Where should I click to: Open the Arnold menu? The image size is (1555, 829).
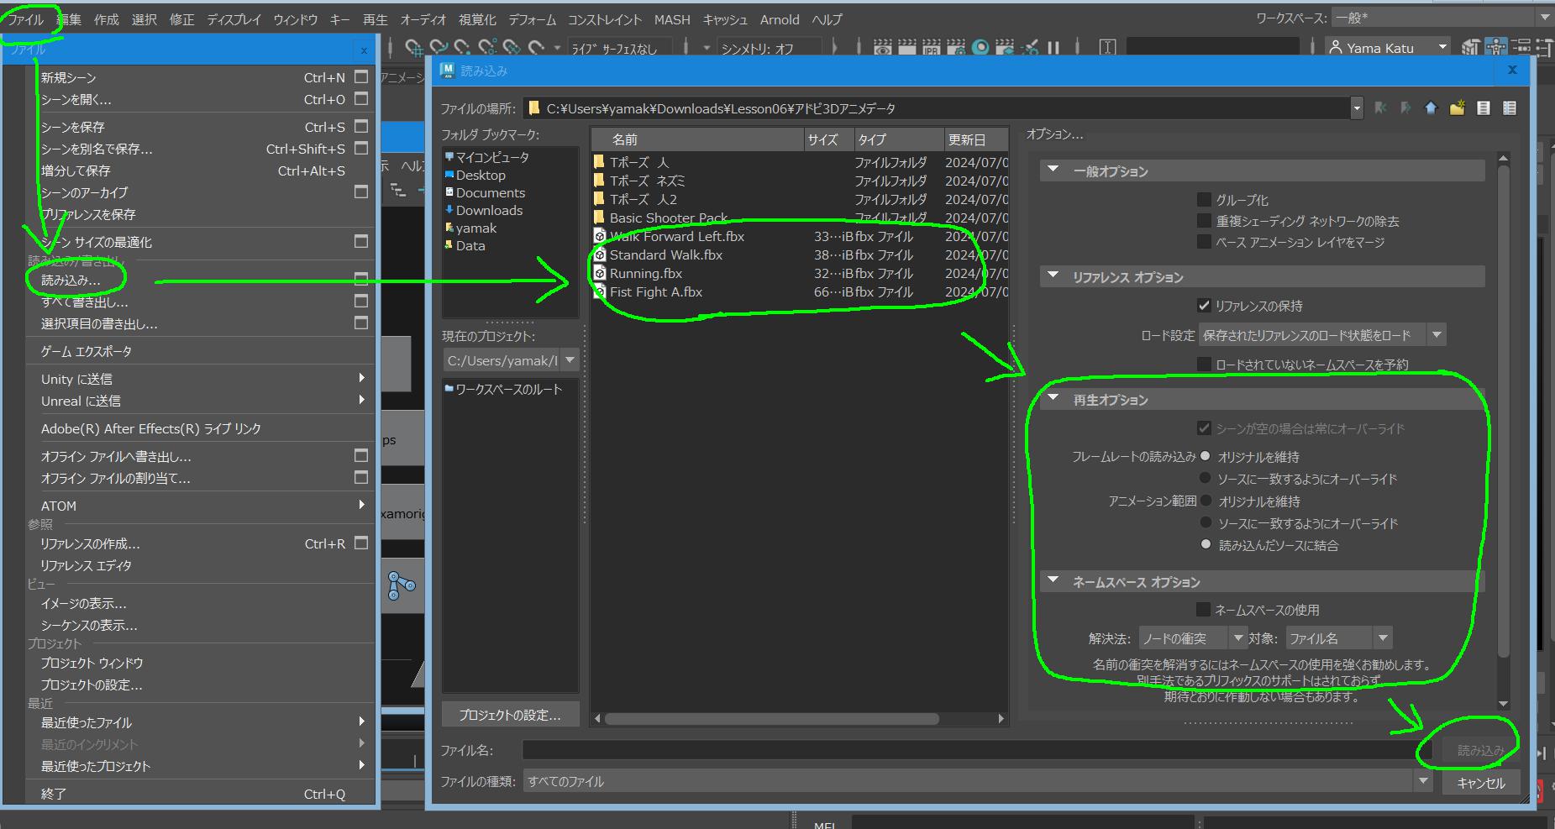[x=780, y=19]
